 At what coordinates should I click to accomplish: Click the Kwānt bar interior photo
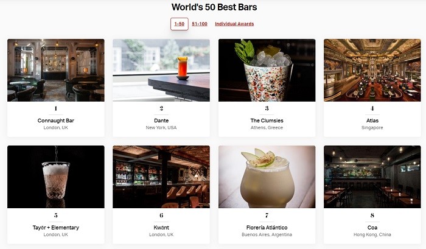[x=161, y=177]
